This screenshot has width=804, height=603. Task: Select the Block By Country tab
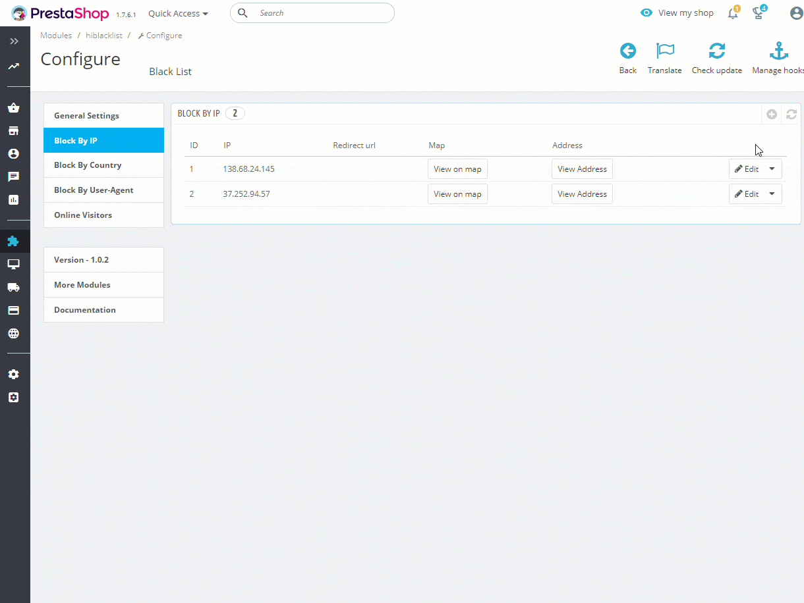pos(103,165)
